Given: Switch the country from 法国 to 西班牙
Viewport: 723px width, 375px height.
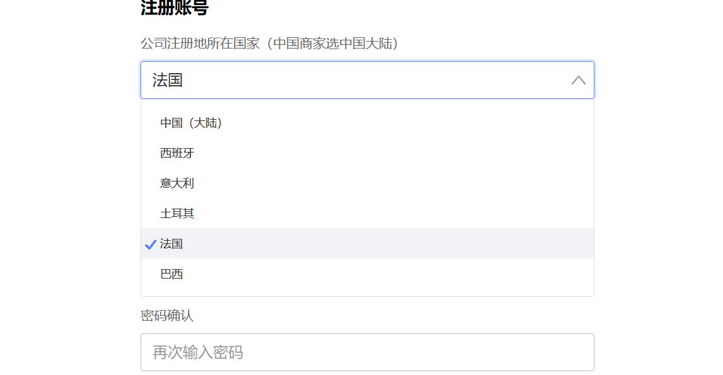Looking at the screenshot, I should point(177,153).
